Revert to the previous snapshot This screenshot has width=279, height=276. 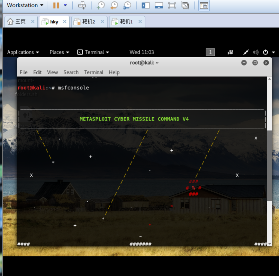tap(114, 5)
